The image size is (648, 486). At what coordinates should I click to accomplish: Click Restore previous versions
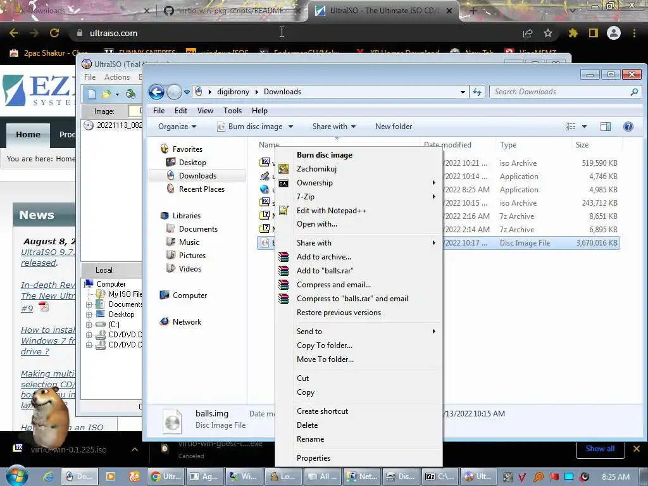pyautogui.click(x=339, y=313)
